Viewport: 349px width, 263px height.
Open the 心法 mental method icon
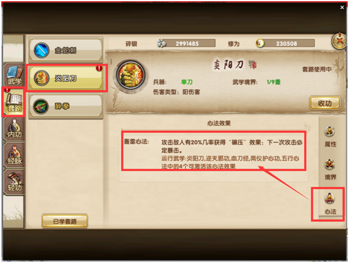[x=330, y=204]
